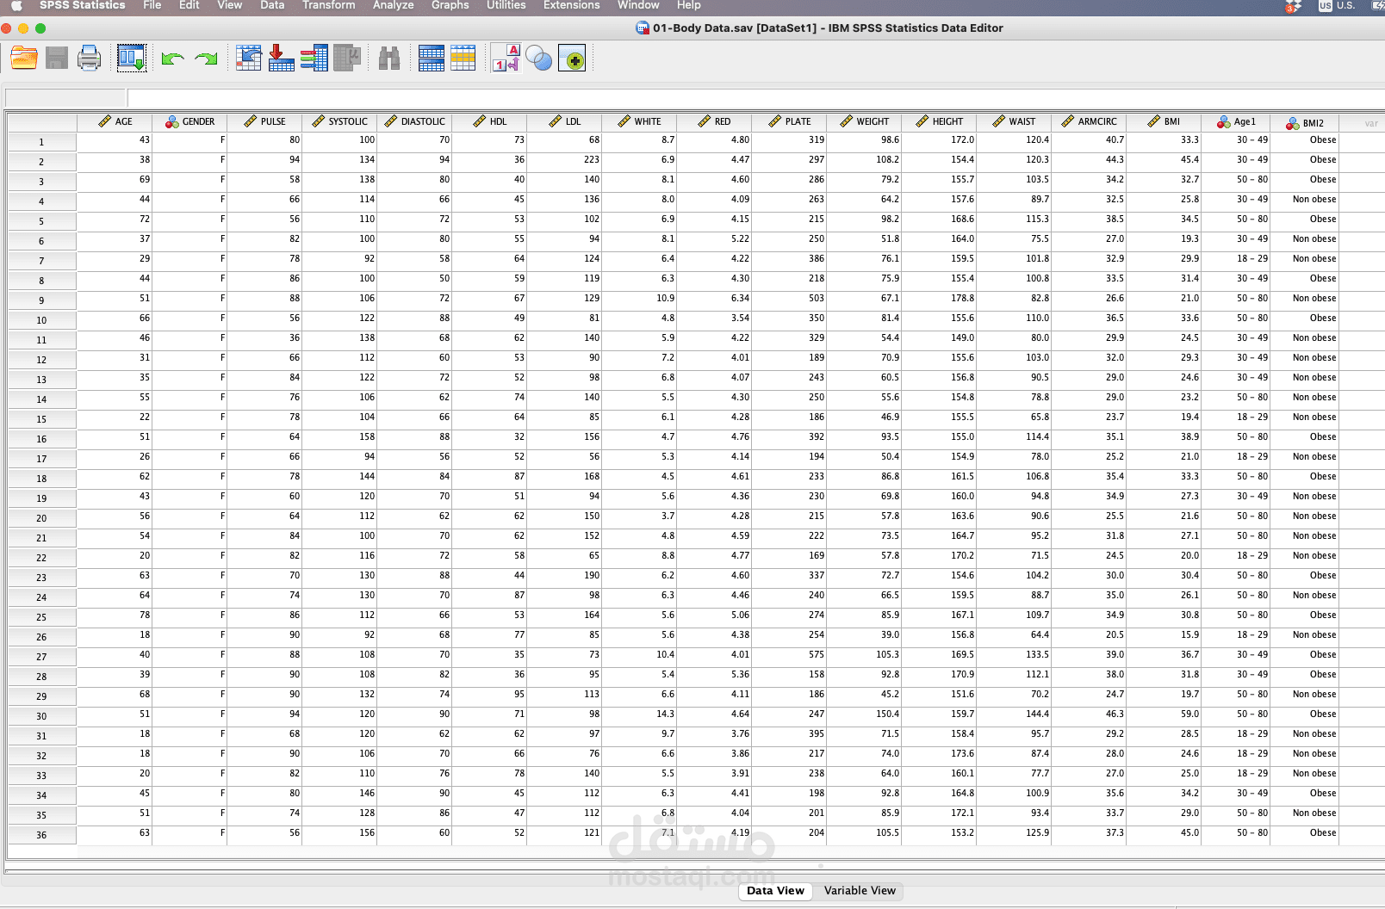Select the AGE column header
This screenshot has width=1385, height=909.
[x=115, y=121]
